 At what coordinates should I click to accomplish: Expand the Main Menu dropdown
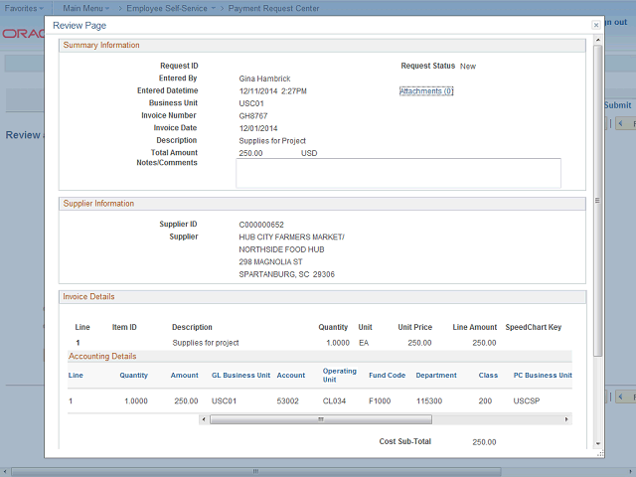point(86,7)
